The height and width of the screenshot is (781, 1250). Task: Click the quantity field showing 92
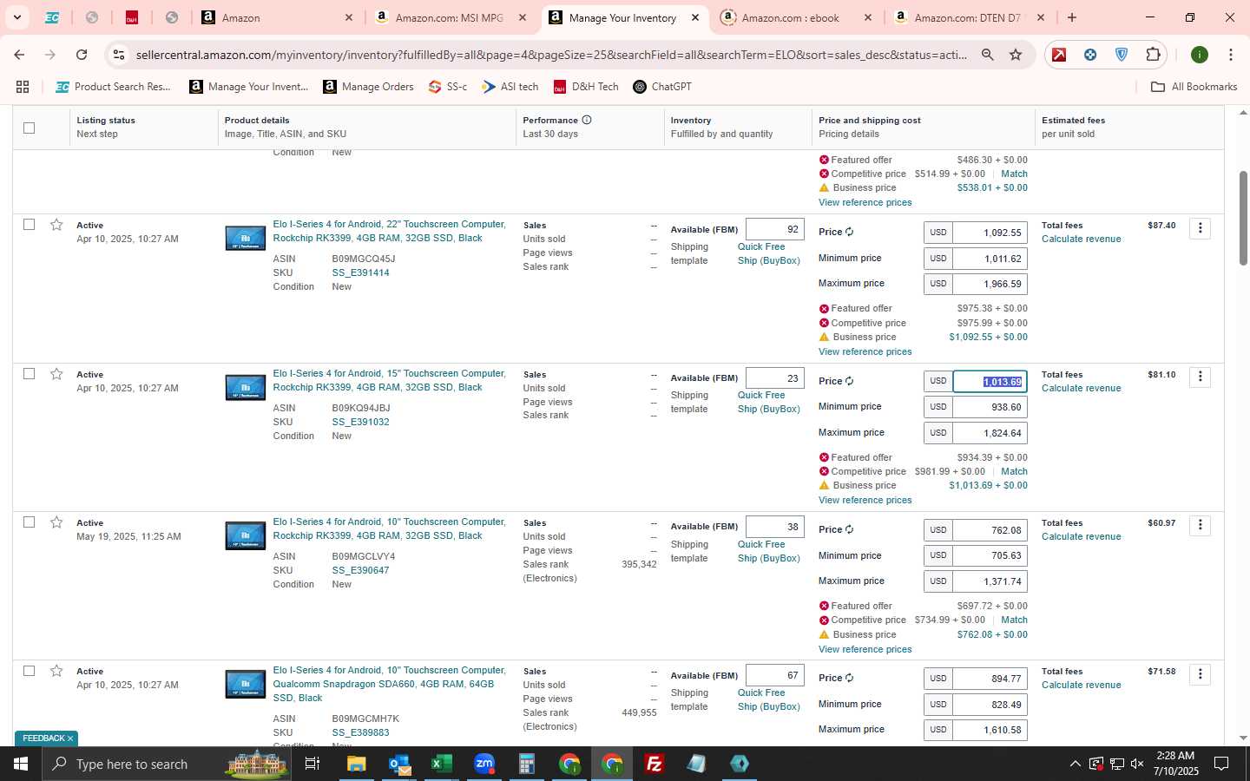click(774, 229)
